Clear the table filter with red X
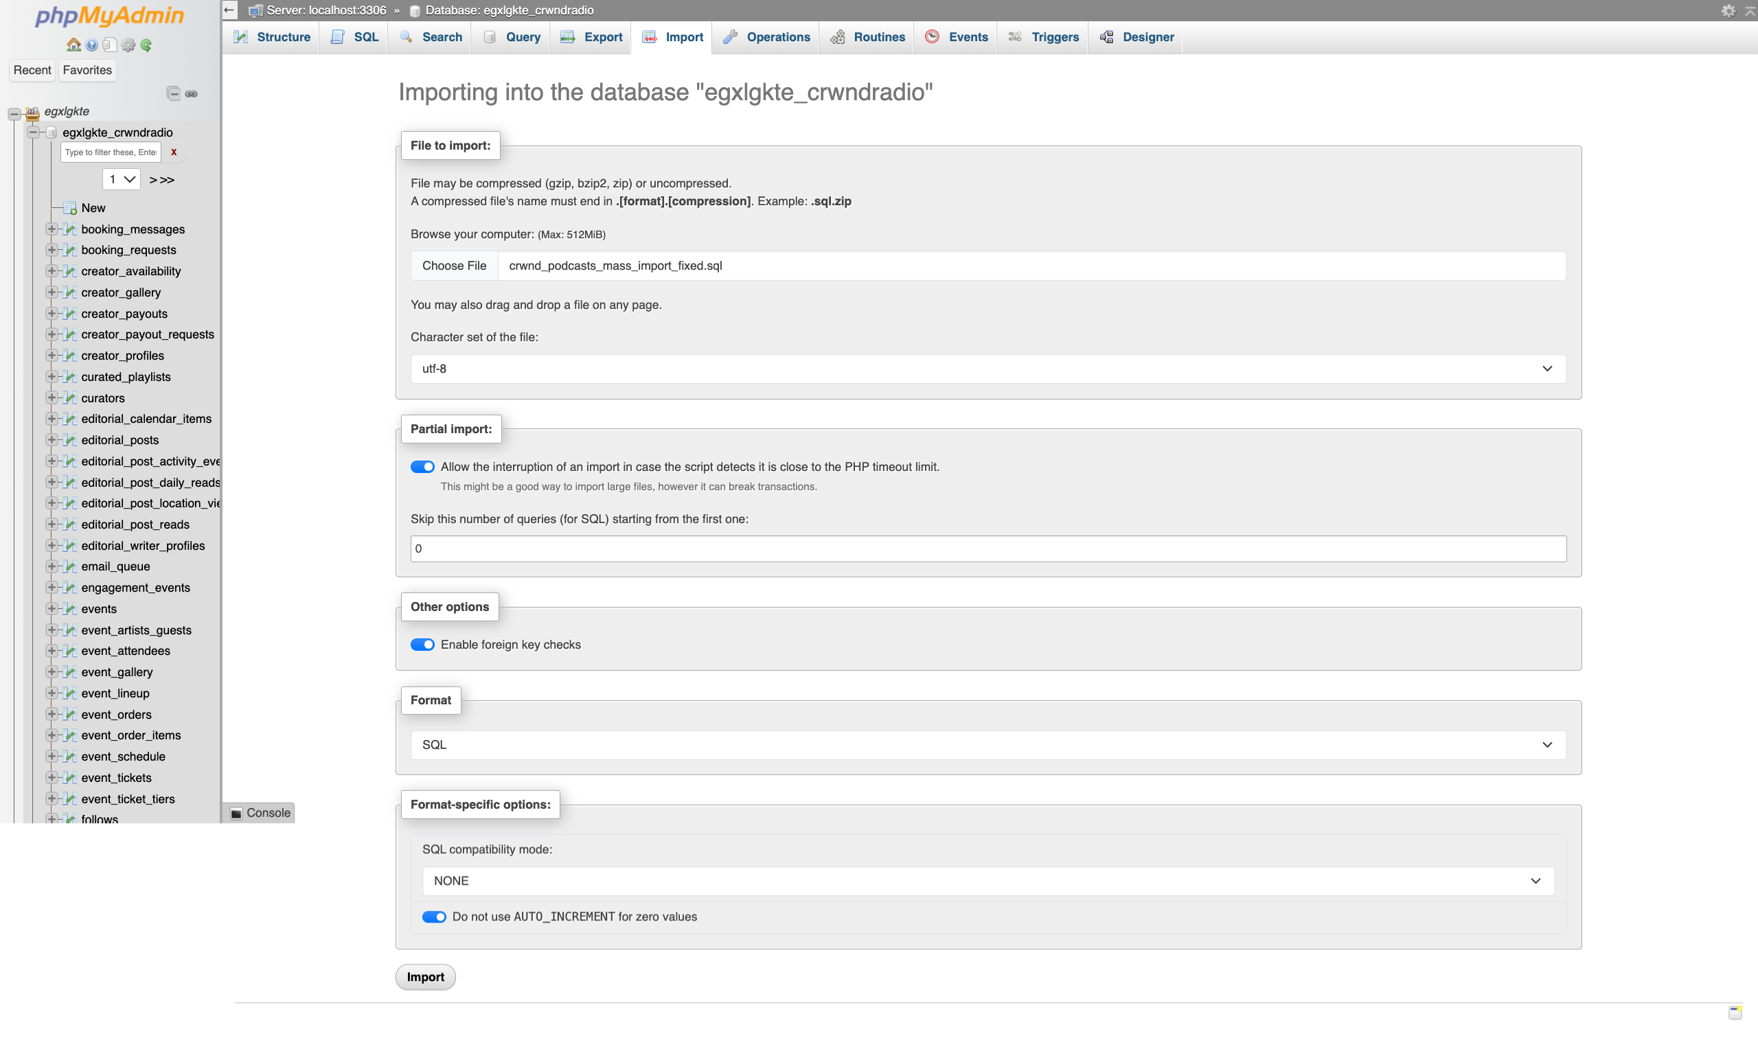Image resolution: width=1758 pixels, height=1040 pixels. [174, 152]
